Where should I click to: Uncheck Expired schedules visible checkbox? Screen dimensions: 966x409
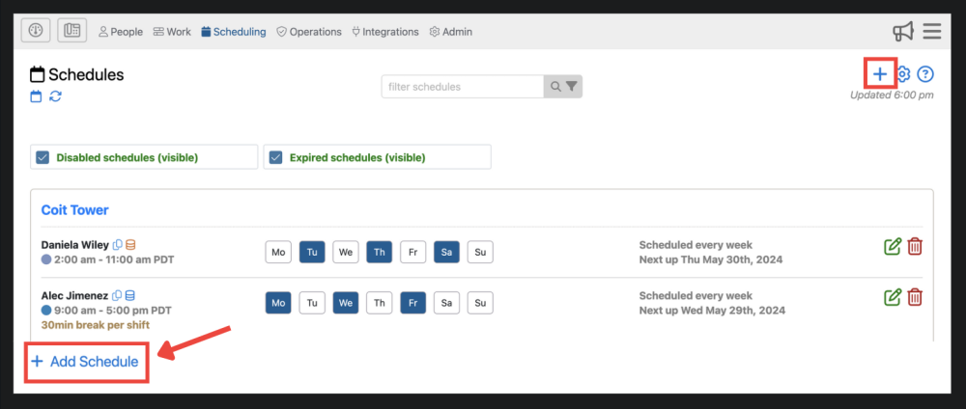(275, 157)
